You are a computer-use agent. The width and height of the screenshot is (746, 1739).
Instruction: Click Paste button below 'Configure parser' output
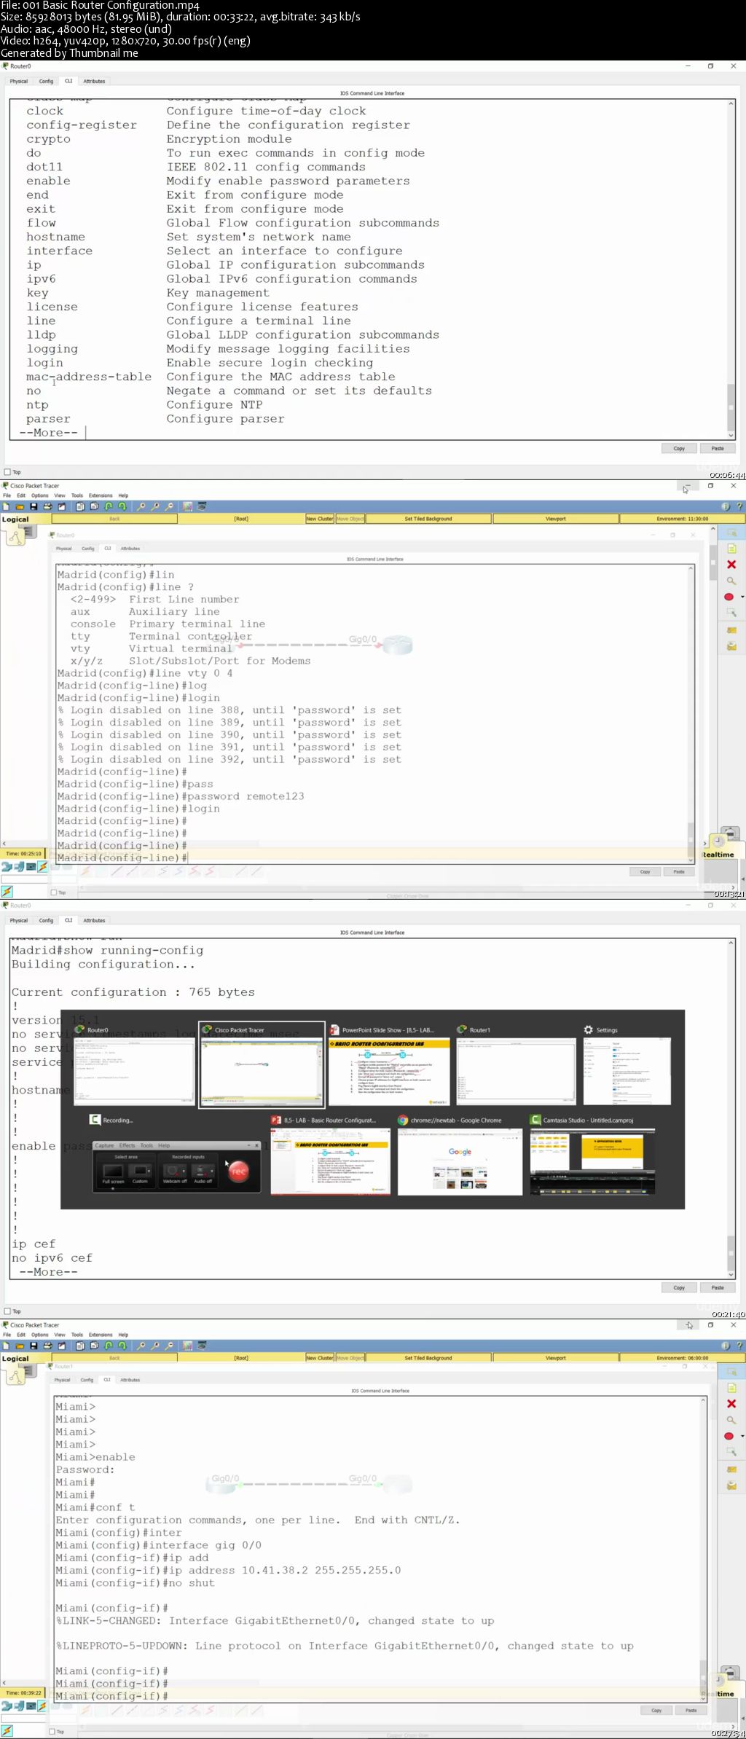point(718,449)
